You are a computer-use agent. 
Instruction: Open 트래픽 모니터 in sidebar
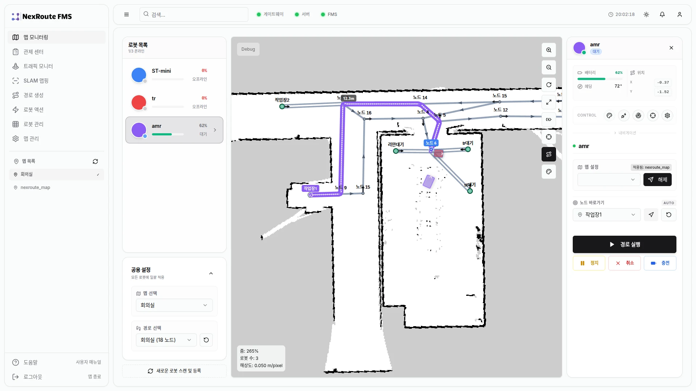tap(57, 66)
